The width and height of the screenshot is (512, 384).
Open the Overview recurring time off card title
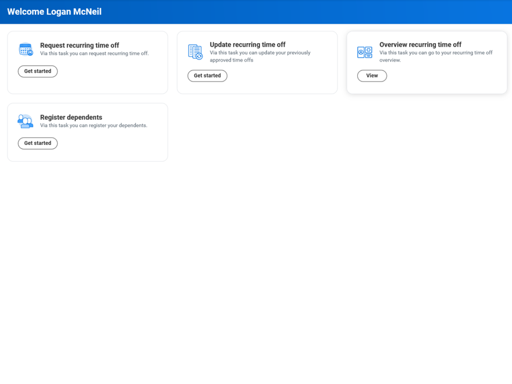(421, 45)
